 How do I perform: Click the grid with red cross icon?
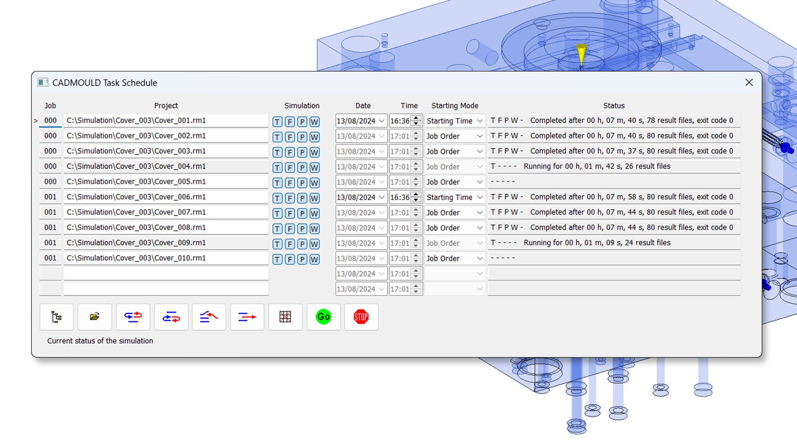coord(285,317)
